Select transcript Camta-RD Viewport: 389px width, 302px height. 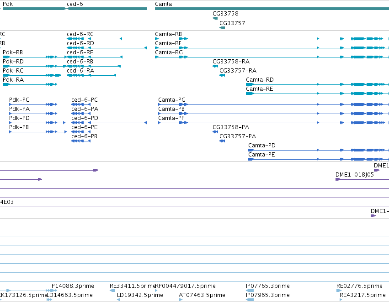click(x=318, y=84)
